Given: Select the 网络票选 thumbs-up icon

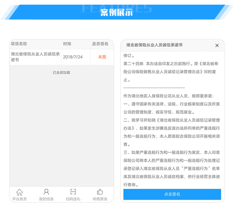Looking at the screenshot, I should pos(100,192).
